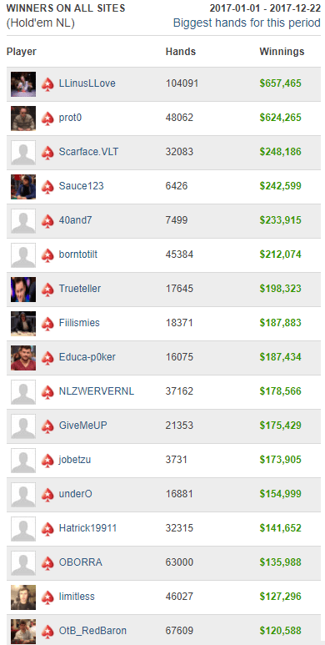The image size is (325, 645).
Task: Open Trueteller's avatar photo
Action: (x=23, y=290)
